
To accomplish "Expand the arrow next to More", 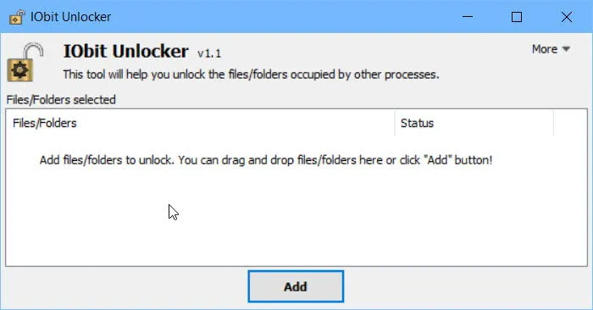I will [x=566, y=49].
